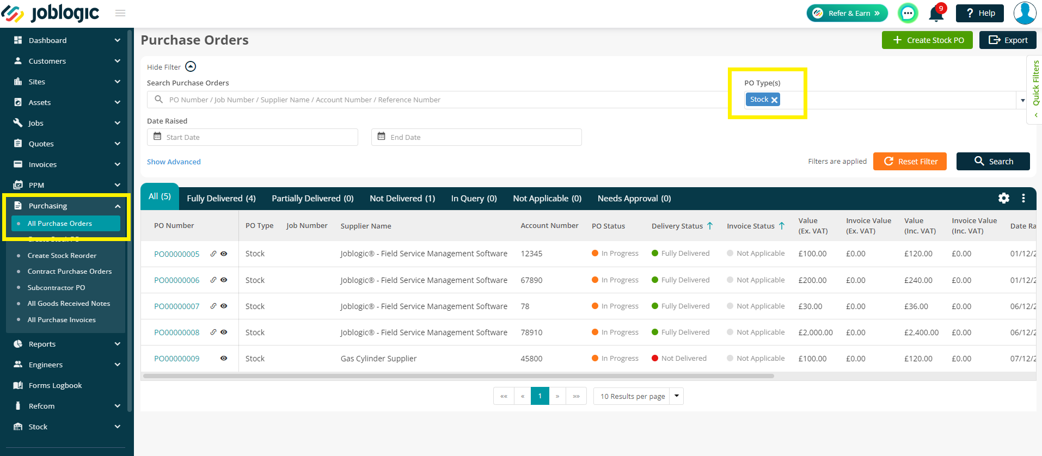Screen dimensions: 1042x456
Task: Open the three-dot more options menu
Action: 1023,199
